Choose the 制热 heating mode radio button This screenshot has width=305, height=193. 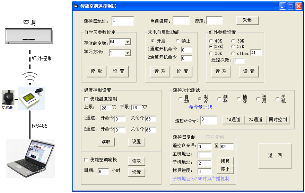[219, 99]
